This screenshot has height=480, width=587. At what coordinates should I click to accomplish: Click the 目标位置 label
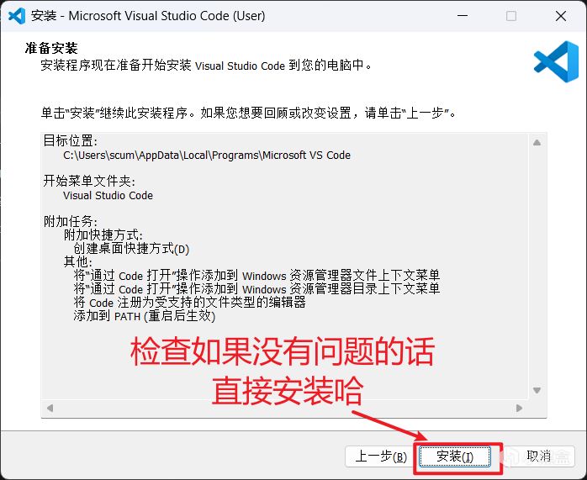coord(71,141)
